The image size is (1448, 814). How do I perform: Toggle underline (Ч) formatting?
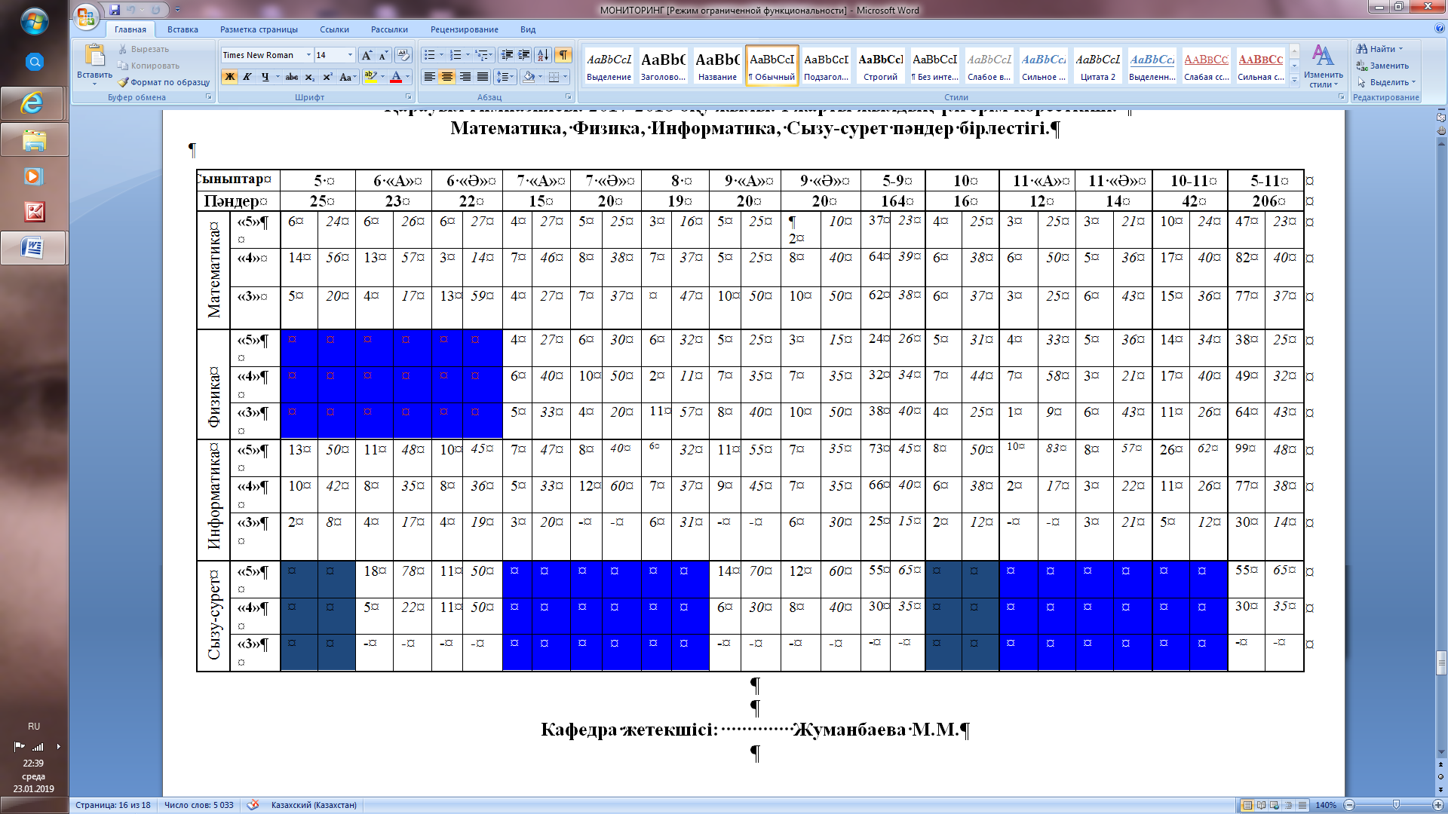265,77
